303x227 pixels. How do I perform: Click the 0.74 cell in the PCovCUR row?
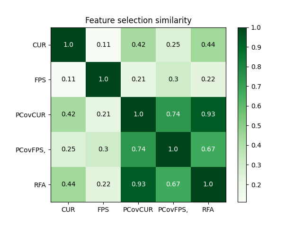point(173,114)
